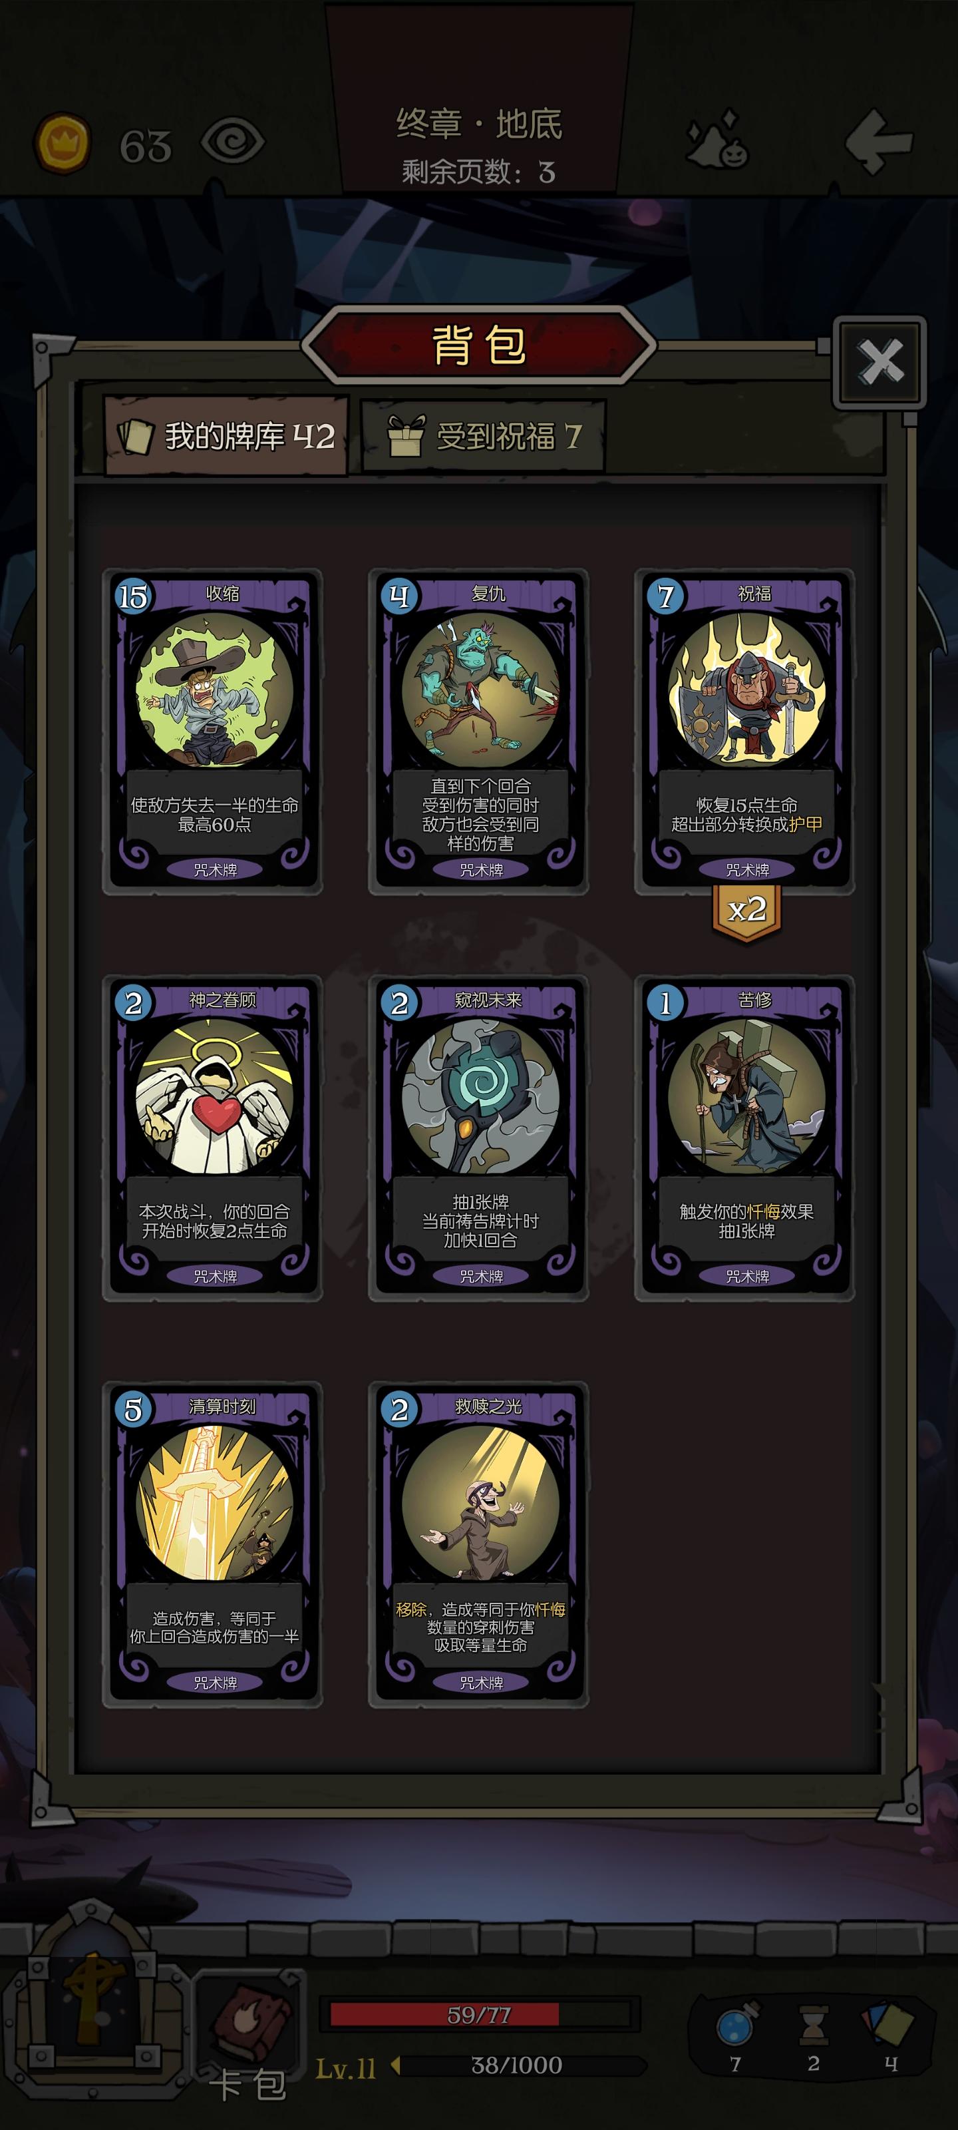The height and width of the screenshot is (2130, 958).
Task: Select the 神之眷顾 card
Action: tap(212, 1139)
